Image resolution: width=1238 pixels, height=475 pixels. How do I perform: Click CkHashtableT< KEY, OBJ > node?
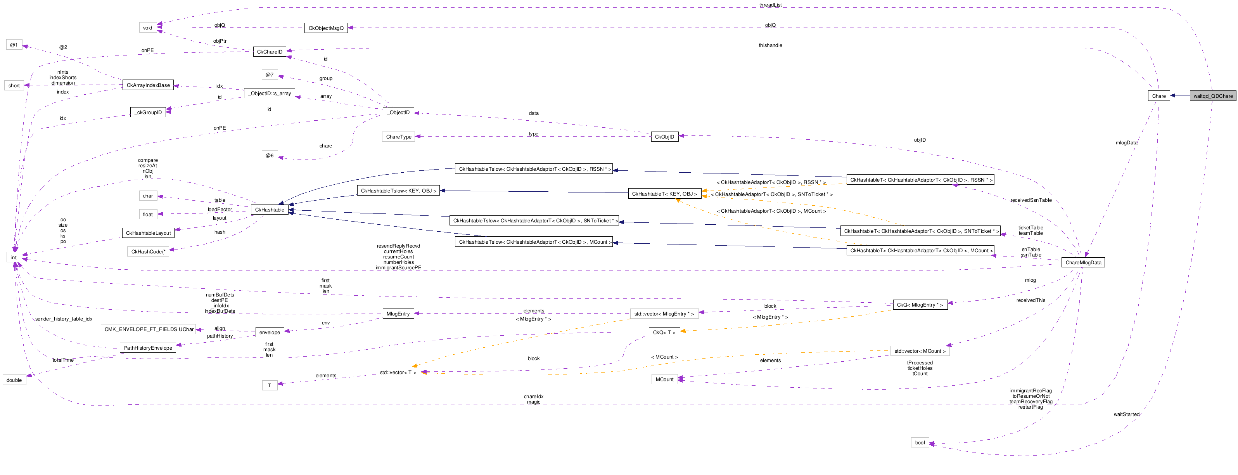pyautogui.click(x=664, y=194)
